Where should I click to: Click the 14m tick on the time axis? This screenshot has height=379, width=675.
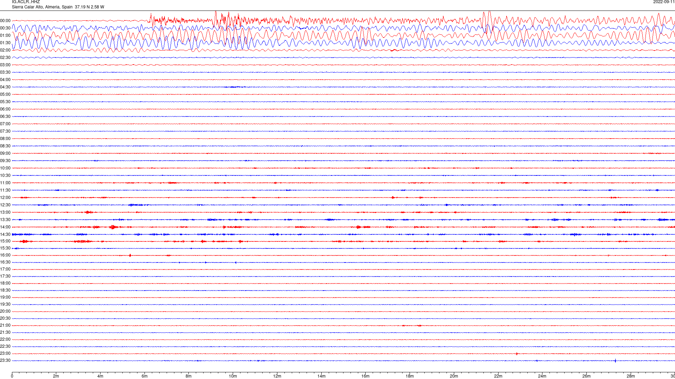(321, 376)
